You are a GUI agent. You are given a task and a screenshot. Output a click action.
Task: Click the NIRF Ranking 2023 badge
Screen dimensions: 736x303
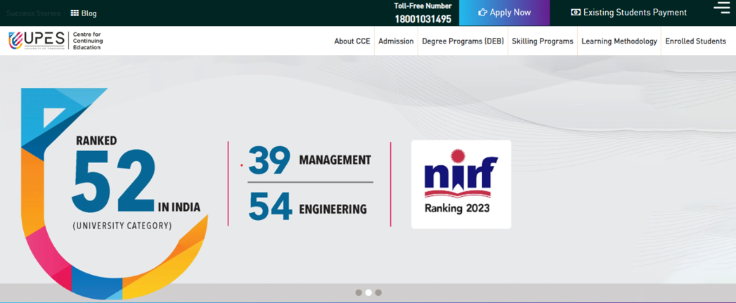(x=461, y=184)
